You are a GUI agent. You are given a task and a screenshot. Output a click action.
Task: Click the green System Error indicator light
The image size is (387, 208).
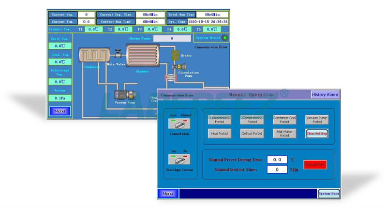[x=224, y=38]
